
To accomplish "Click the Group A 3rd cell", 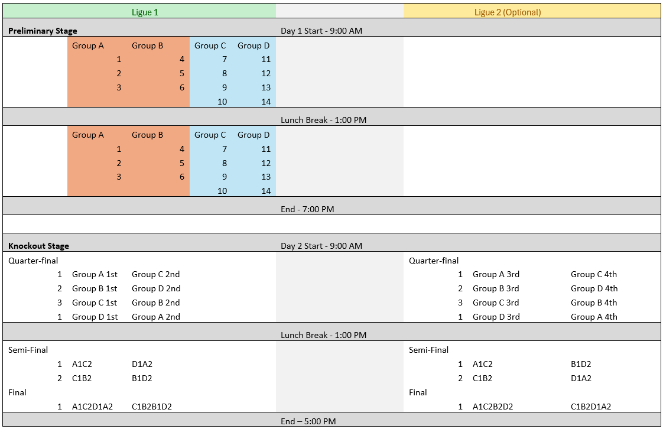I will [496, 274].
